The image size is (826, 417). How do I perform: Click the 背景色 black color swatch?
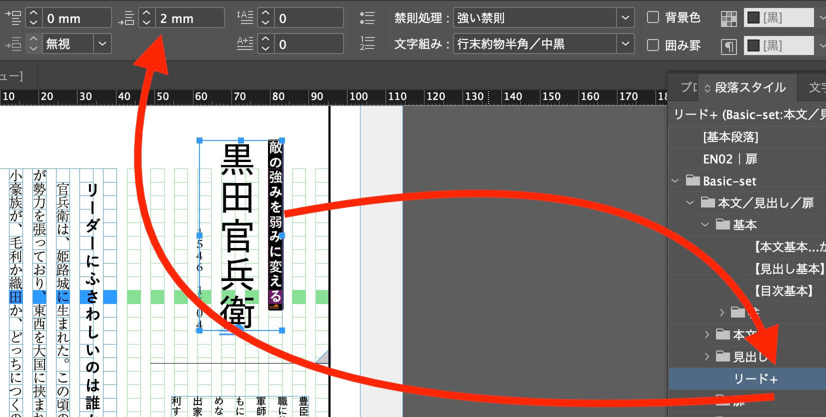753,18
